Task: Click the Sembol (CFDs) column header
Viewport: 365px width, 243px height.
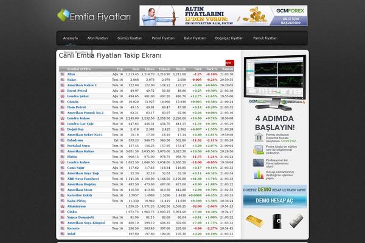Action: 79,69
